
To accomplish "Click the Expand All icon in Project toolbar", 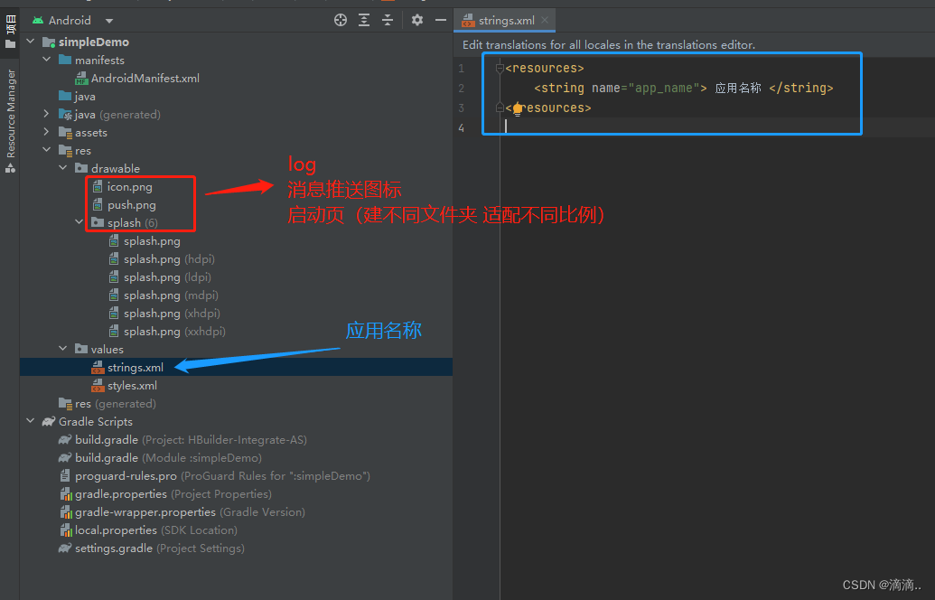I will (363, 19).
